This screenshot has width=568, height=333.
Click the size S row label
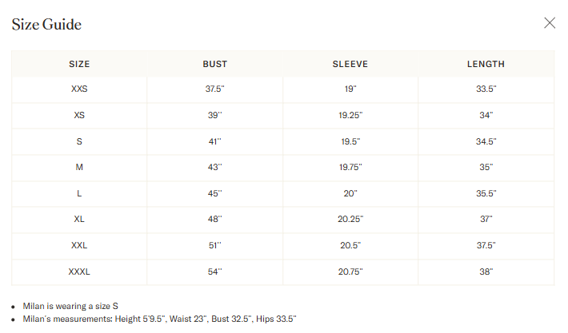(x=79, y=141)
